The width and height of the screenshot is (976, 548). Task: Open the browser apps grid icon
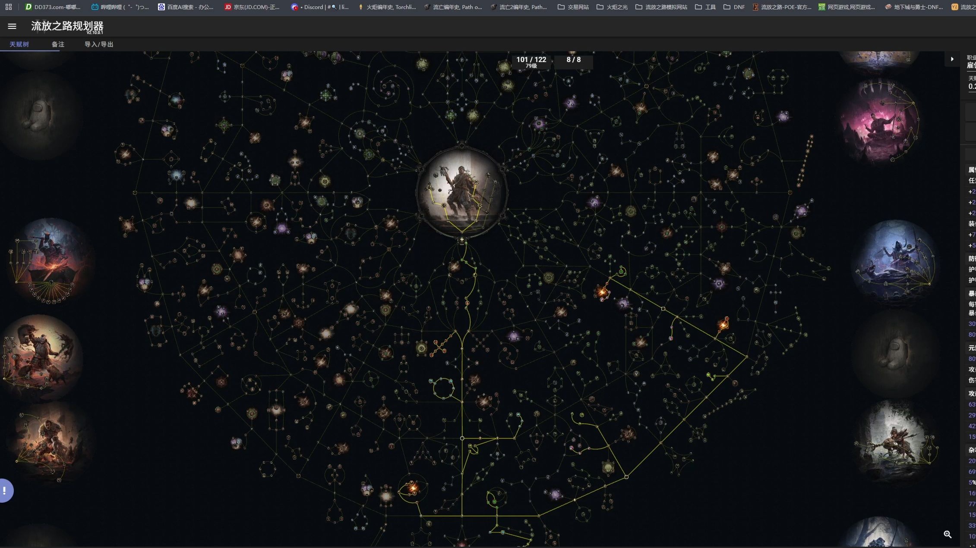9,7
